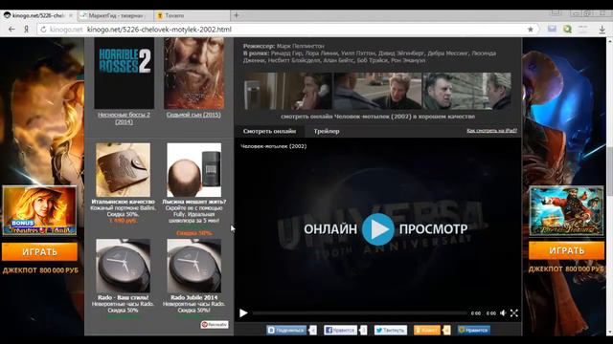Screen dimensions: 613x344
Task: Click left ИГРАТЬ orange button
Action: [39, 252]
